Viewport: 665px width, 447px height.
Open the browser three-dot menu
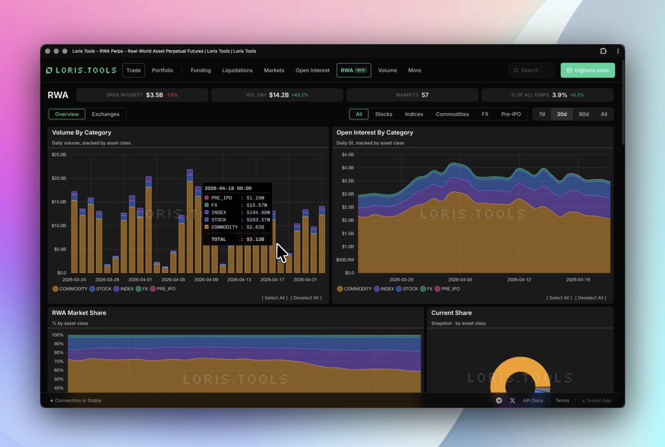pos(618,51)
